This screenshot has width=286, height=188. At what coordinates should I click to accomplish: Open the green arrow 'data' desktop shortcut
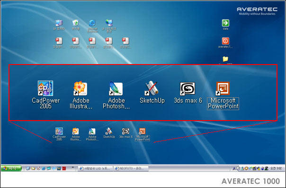[x=225, y=25]
